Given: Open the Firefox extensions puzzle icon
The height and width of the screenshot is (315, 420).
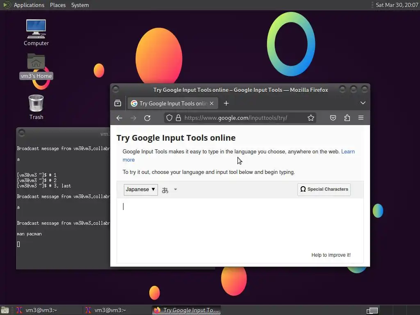Looking at the screenshot, I should 347,118.
